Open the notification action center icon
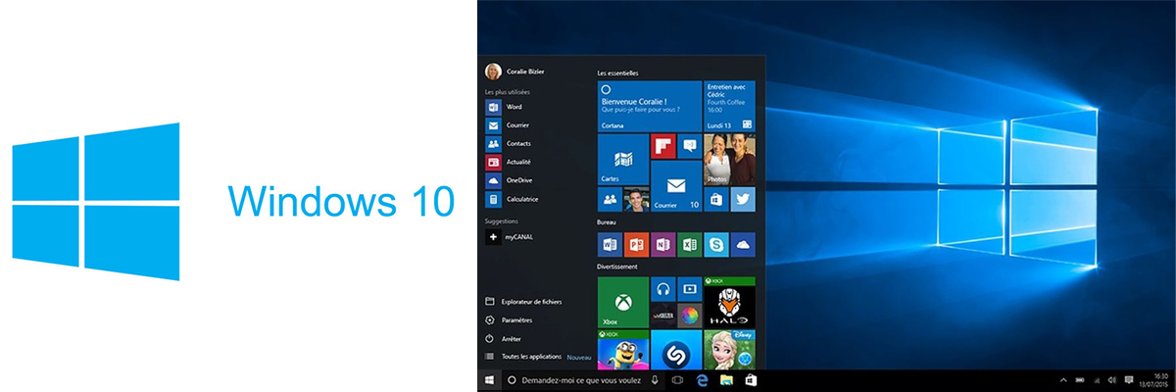Viewport: 1176px width, 392px height. [x=1130, y=379]
